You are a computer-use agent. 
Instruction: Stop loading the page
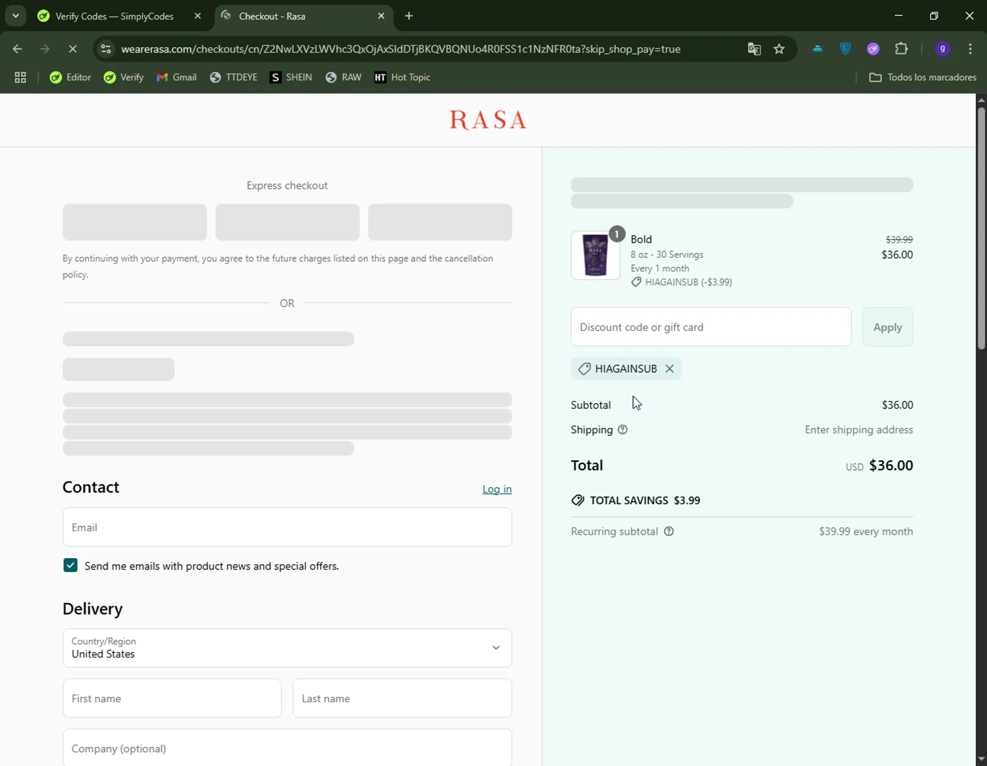point(72,49)
